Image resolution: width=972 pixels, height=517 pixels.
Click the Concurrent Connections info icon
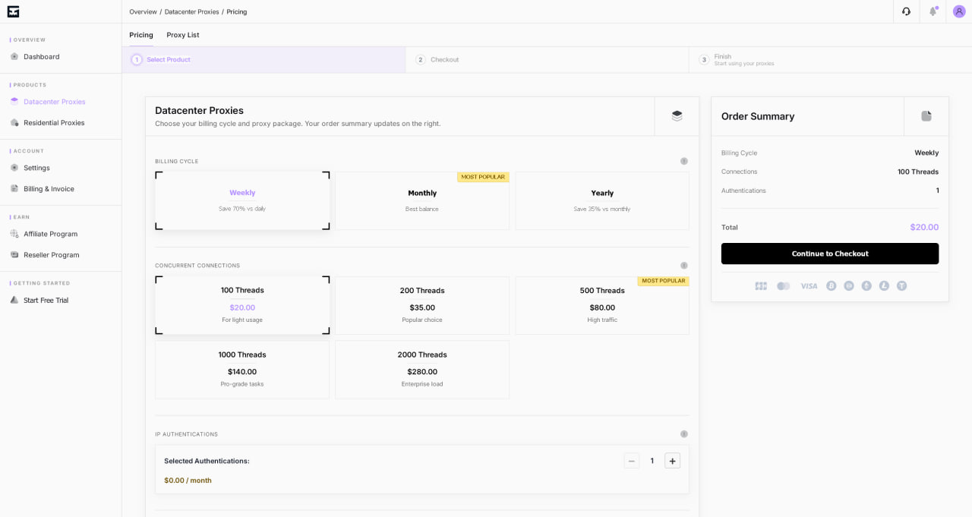(x=684, y=266)
